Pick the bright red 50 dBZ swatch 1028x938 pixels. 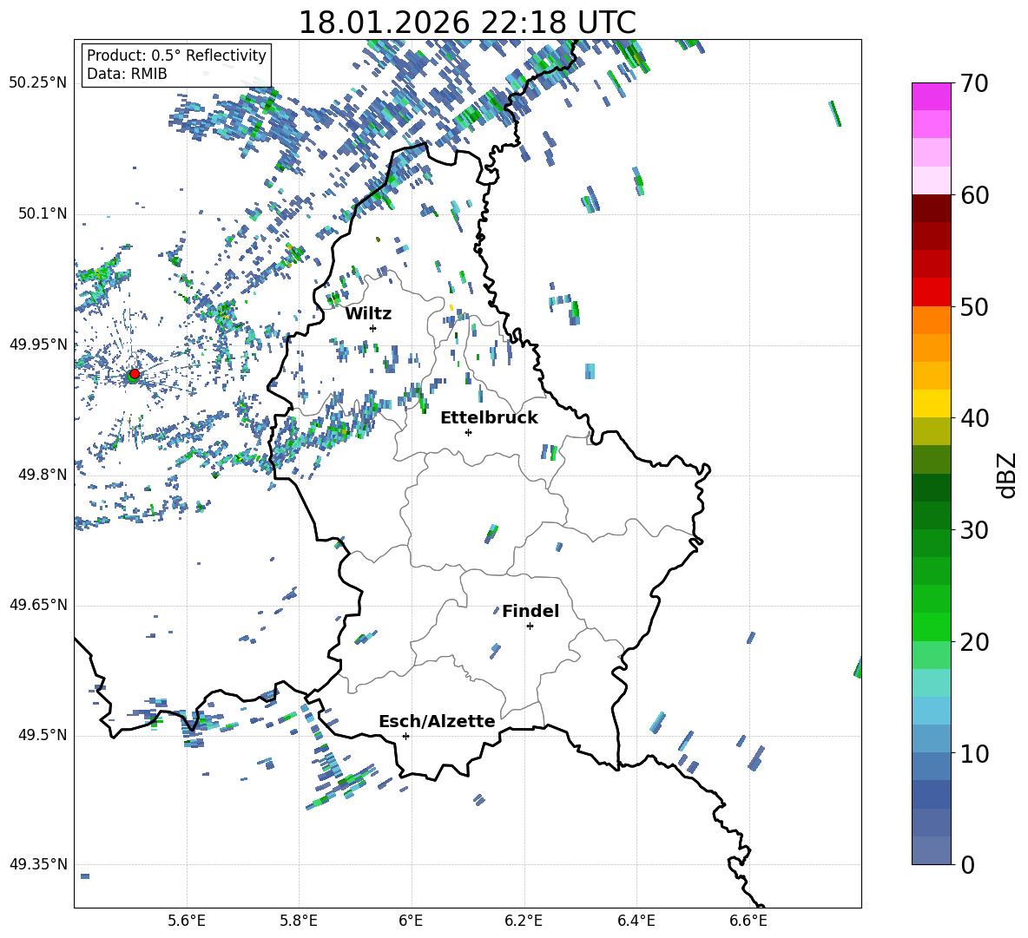(931, 292)
